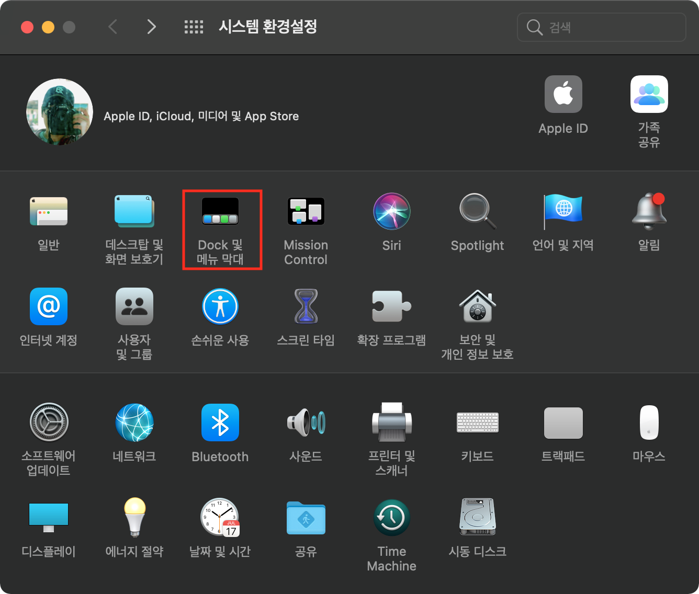This screenshot has width=699, height=594.
Task: Click the Apple ID, iCloud account text
Action: coord(201,116)
